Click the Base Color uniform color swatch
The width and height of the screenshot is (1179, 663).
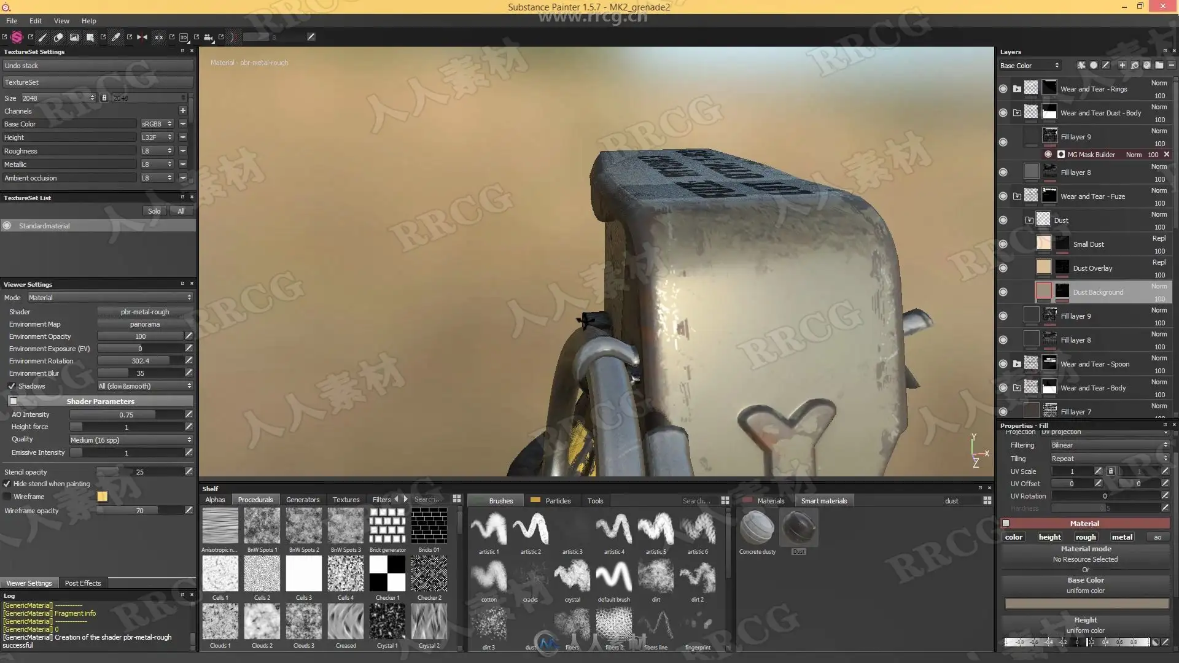(1086, 604)
